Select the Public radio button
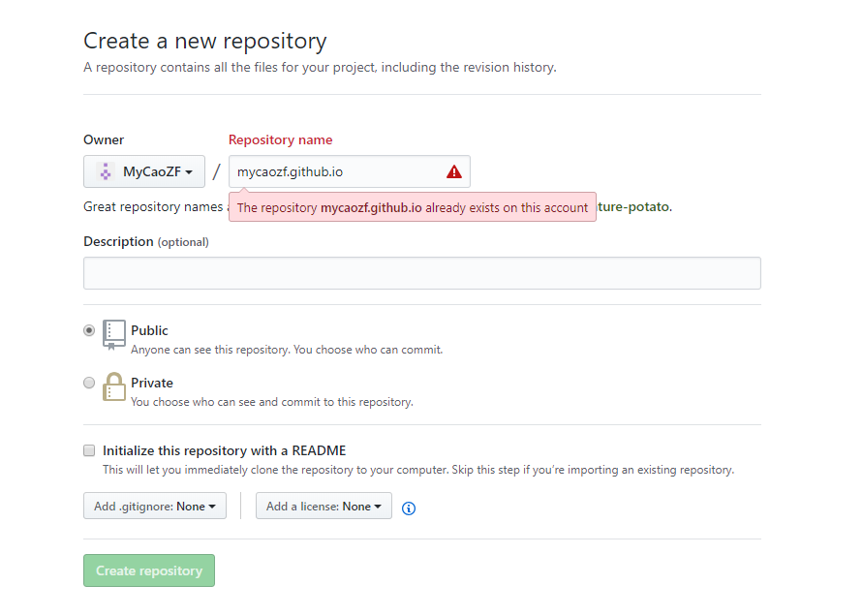 pyautogui.click(x=89, y=330)
